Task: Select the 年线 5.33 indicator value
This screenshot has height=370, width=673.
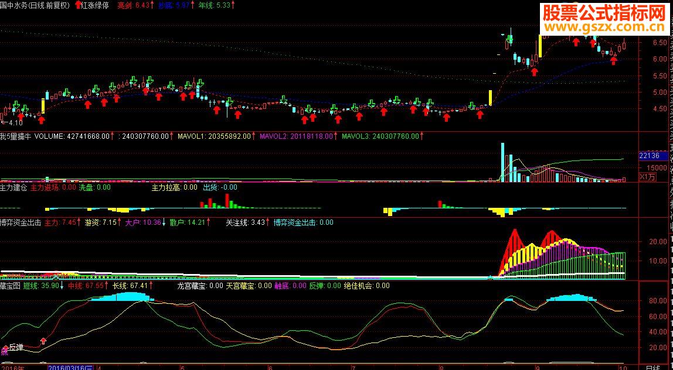Action: pyautogui.click(x=217, y=6)
